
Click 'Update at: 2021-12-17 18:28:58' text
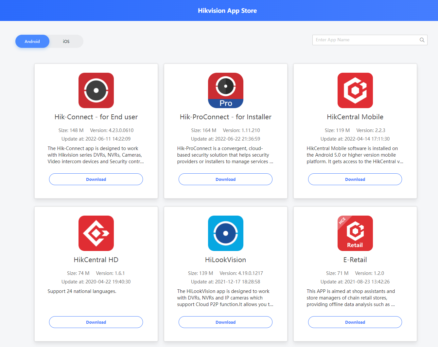click(x=226, y=282)
